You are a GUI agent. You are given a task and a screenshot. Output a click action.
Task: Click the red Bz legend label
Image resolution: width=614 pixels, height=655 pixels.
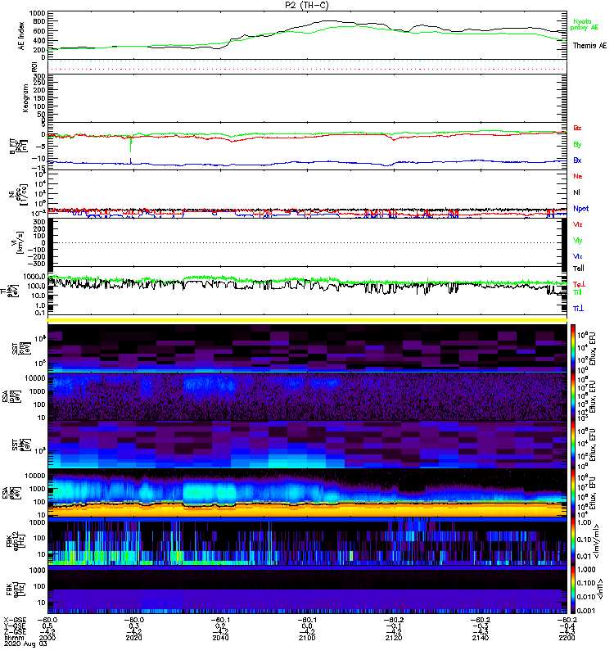(577, 128)
